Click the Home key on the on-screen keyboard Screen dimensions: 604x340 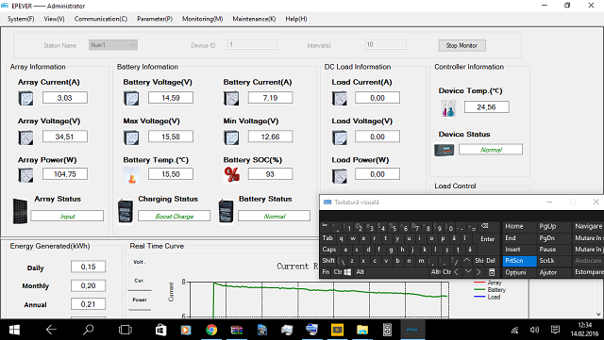point(520,227)
